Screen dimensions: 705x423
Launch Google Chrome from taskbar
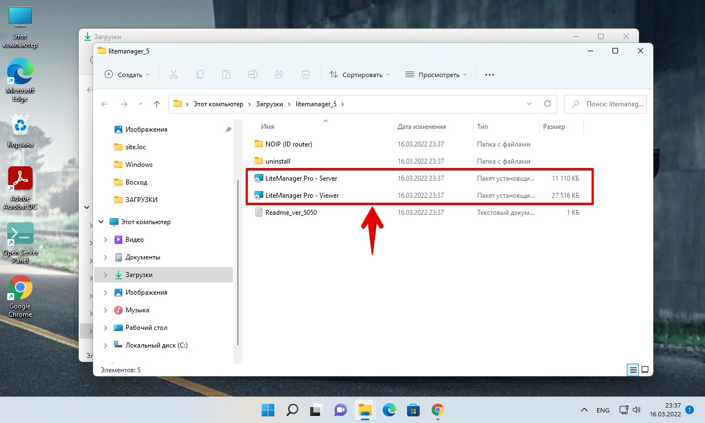click(437, 410)
